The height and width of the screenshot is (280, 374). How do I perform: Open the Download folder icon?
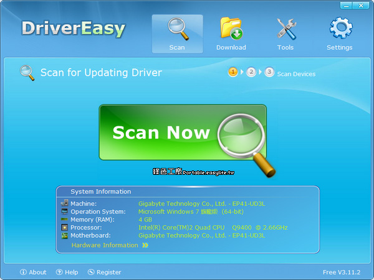click(231, 28)
